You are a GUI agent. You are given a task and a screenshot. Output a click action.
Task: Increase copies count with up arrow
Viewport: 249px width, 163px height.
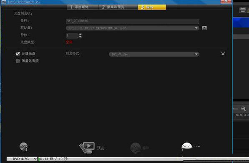click(80, 34)
